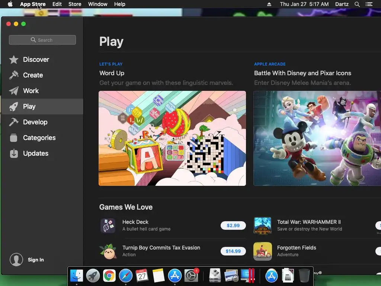The height and width of the screenshot is (286, 381).
Task: Open the Forgotten Fields app icon
Action: pos(262,251)
